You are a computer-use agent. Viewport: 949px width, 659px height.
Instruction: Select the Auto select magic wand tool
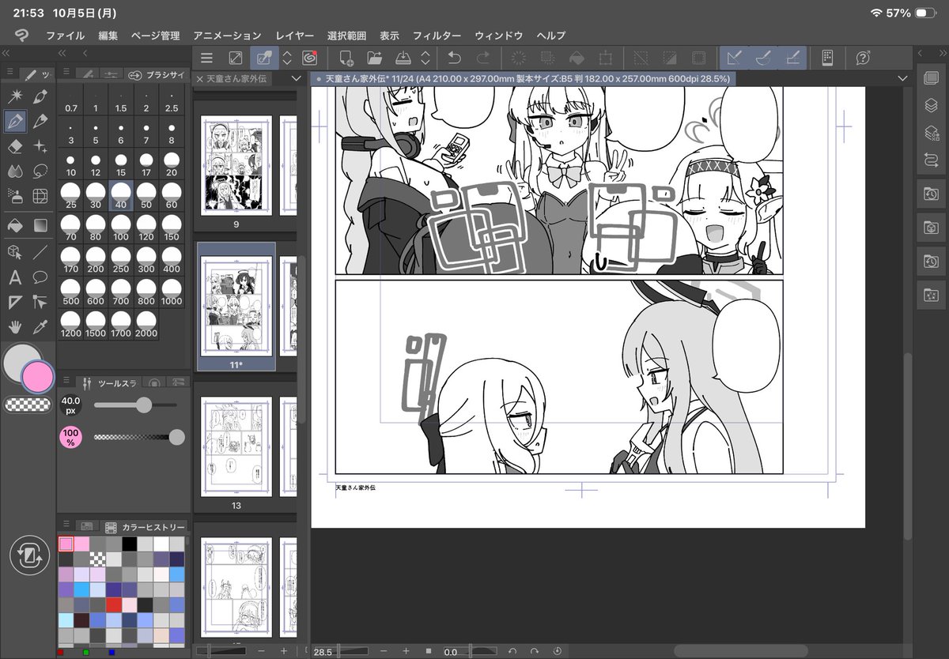click(x=15, y=96)
